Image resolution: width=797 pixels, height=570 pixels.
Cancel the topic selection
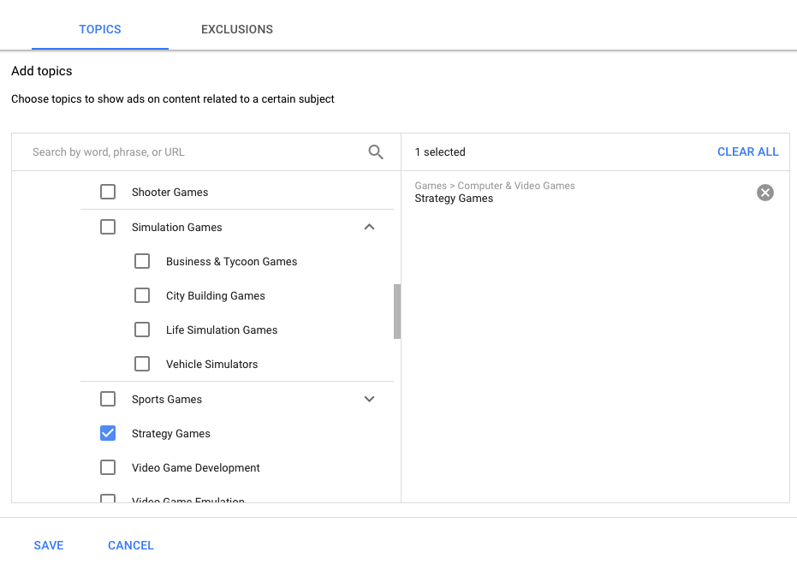[131, 545]
